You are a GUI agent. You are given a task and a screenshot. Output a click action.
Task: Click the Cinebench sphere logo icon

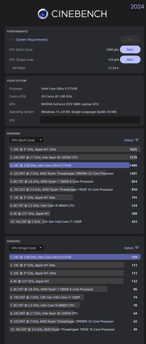click(43, 14)
